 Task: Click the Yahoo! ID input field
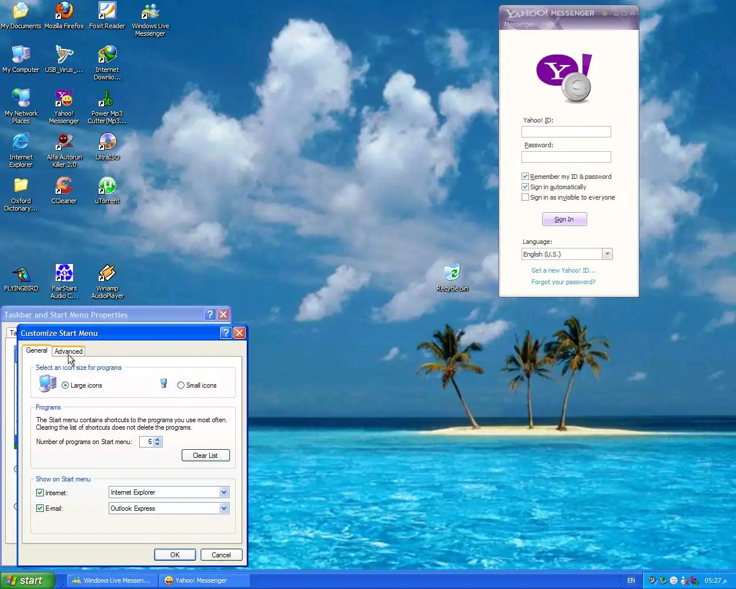pos(566,132)
